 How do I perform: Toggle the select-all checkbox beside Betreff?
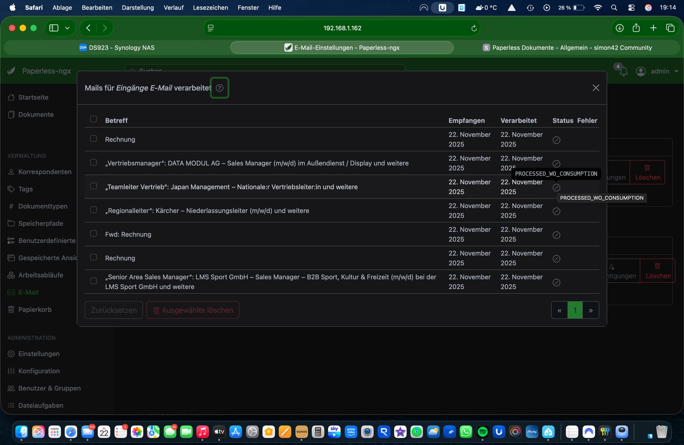click(x=93, y=119)
